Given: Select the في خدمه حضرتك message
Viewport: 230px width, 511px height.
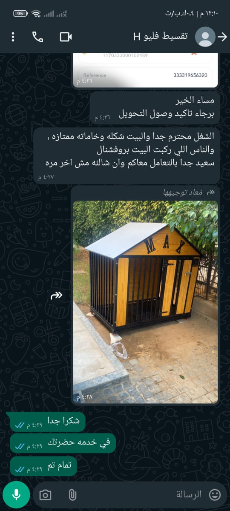Looking at the screenshot, I should click(63, 442).
